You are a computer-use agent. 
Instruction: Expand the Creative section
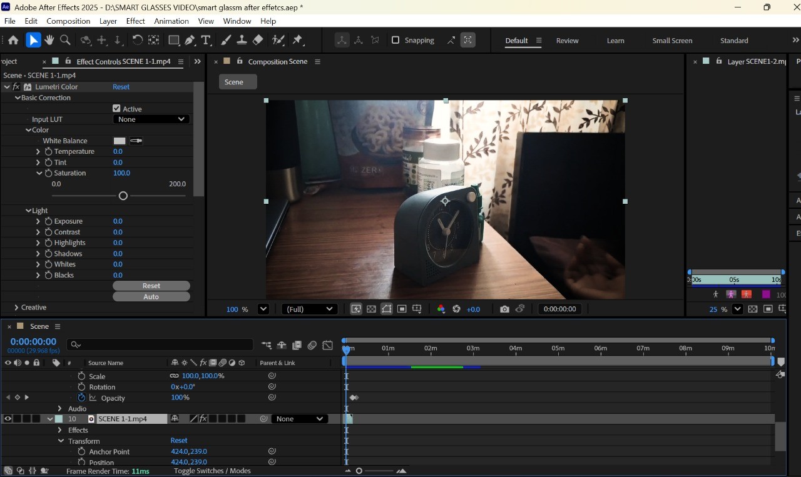pyautogui.click(x=16, y=308)
